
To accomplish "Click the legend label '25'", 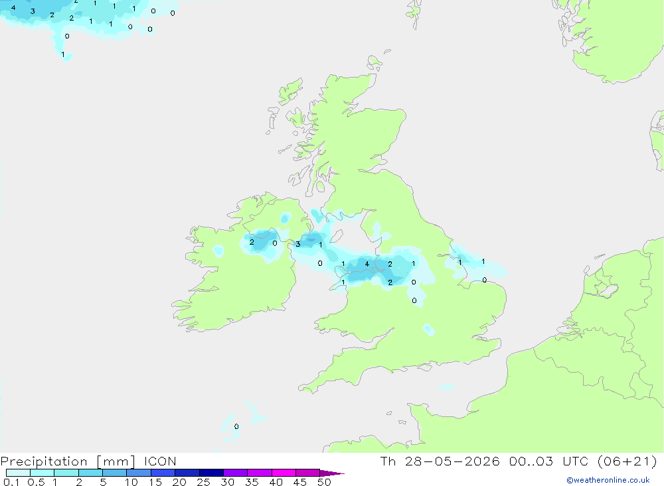I will pos(204,482).
